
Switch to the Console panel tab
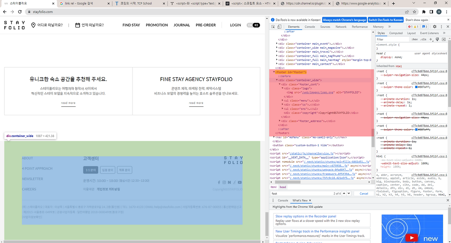[310, 27]
